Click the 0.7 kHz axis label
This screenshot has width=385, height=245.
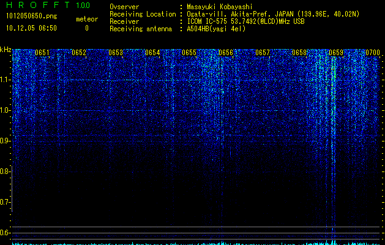coord(6,202)
